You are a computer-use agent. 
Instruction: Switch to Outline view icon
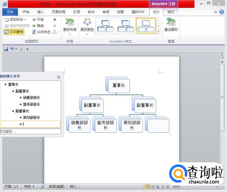[163, 187]
